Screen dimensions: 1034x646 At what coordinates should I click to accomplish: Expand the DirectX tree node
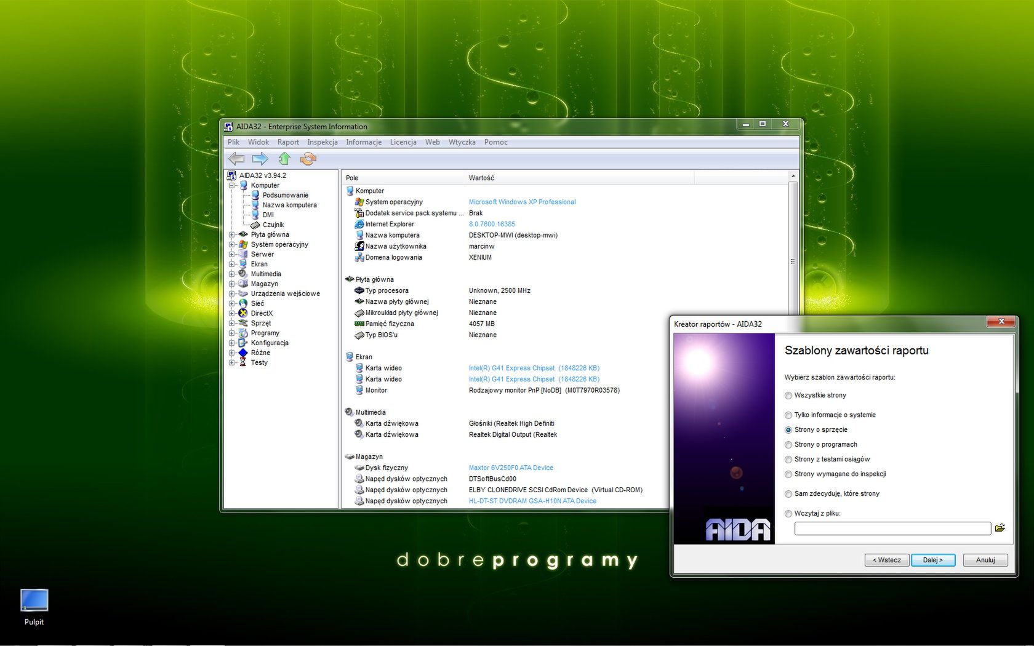(232, 313)
